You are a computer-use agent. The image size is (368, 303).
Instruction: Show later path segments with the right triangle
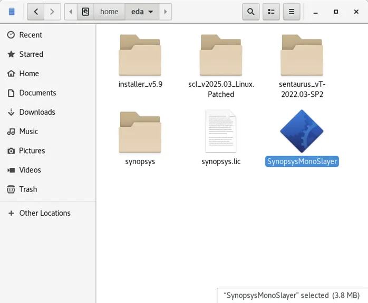tap(166, 12)
